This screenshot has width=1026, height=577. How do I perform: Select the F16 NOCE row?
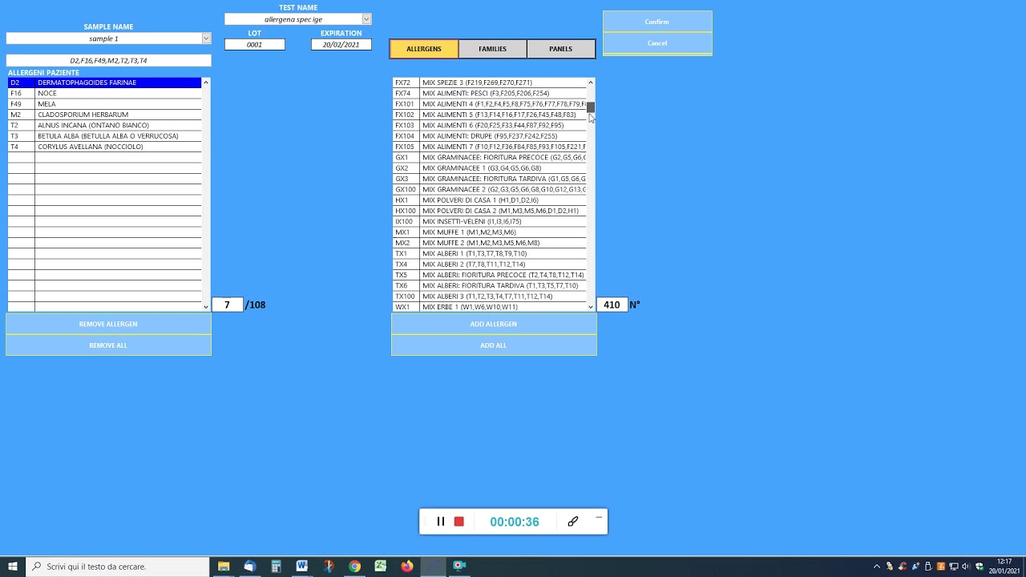[104, 93]
